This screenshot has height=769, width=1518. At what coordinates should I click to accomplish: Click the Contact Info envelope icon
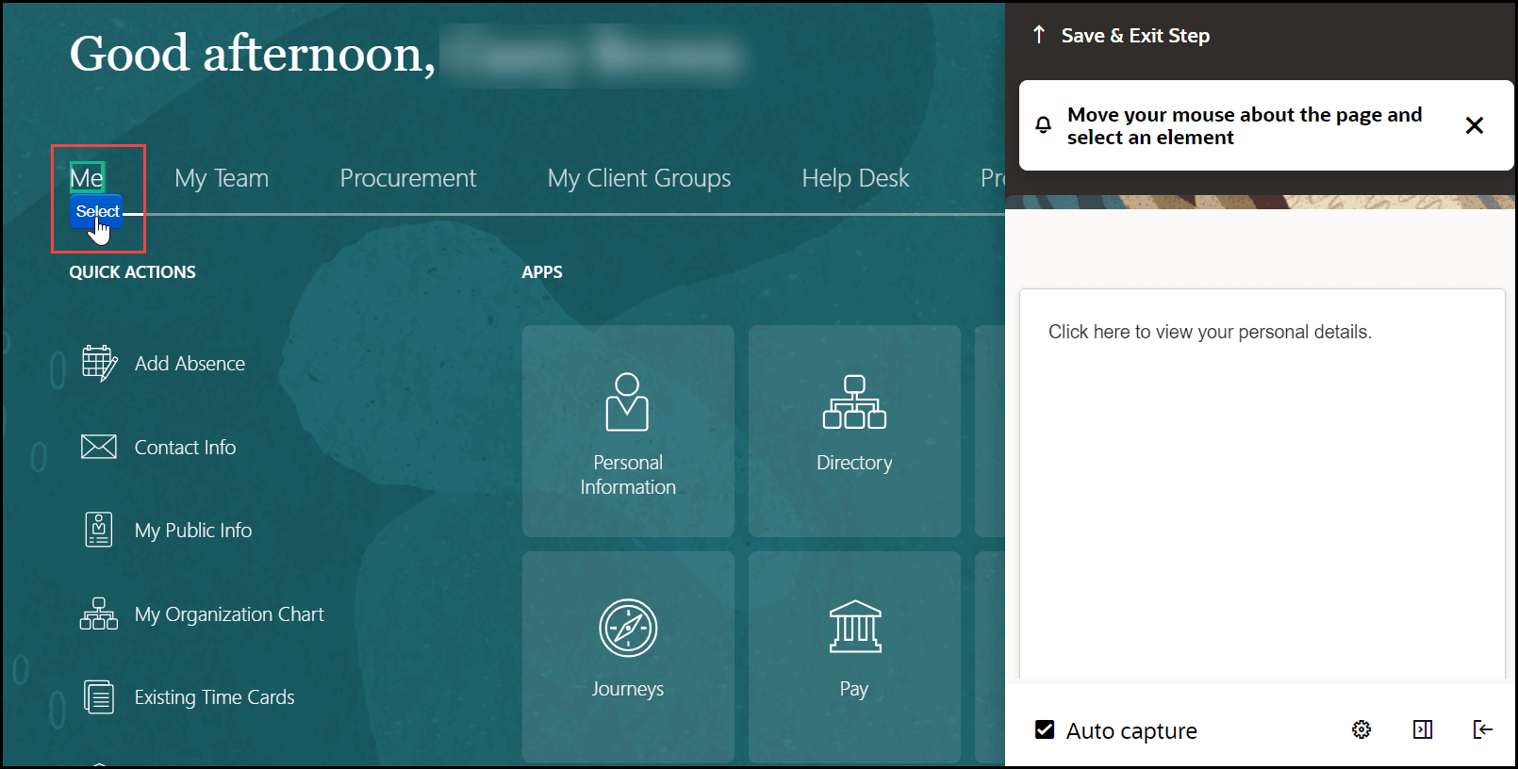click(99, 447)
